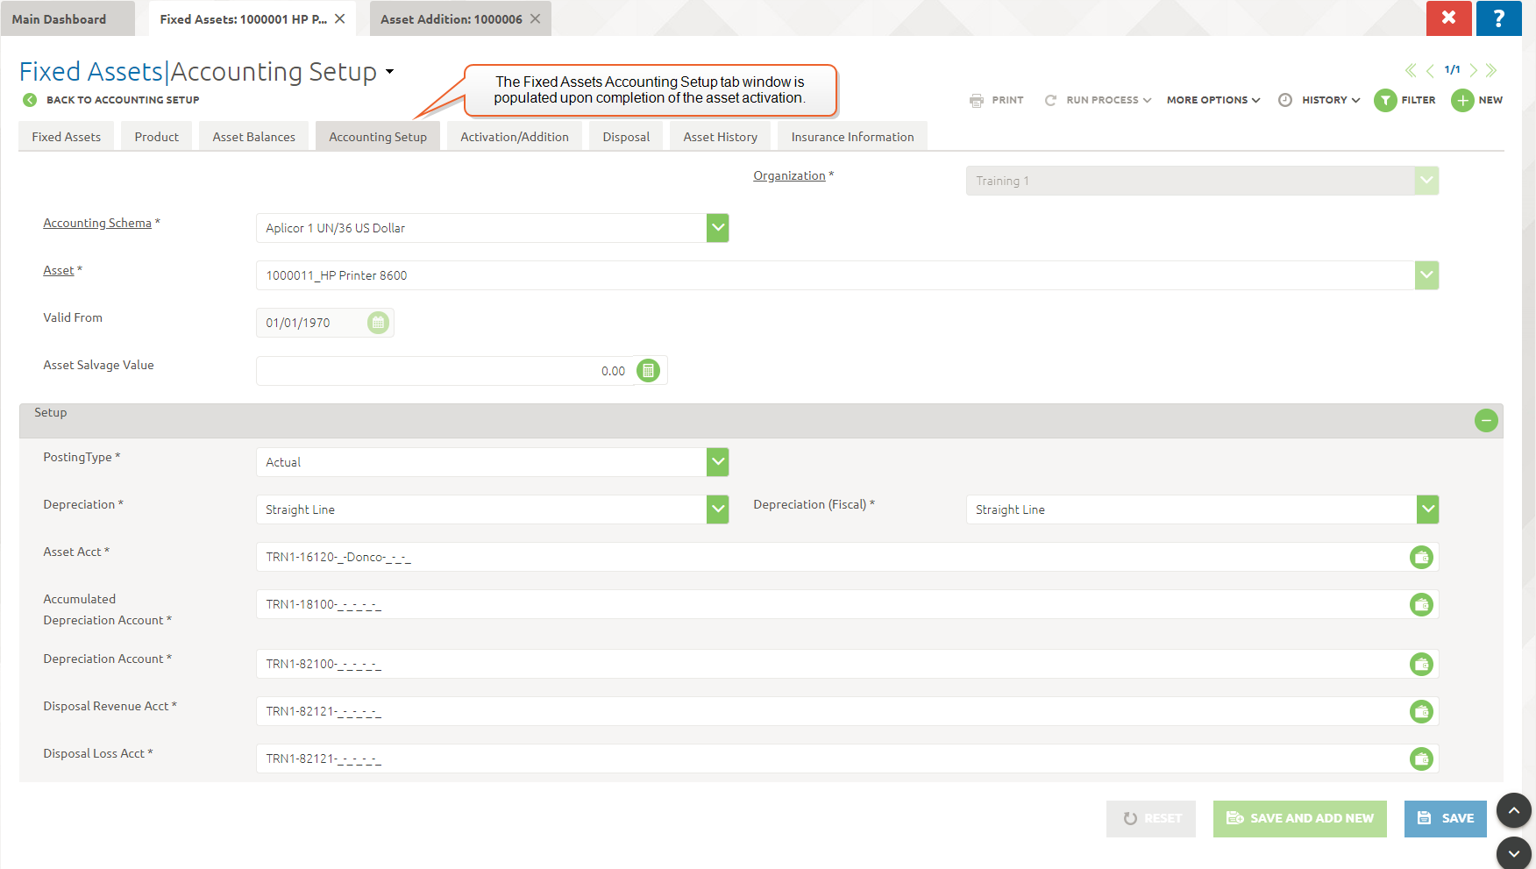Open the PostingType dropdown
Viewport: 1536px width, 869px height.
click(x=718, y=462)
